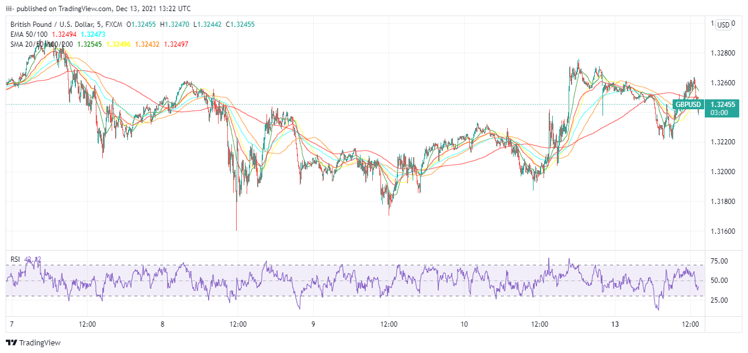Click the TradingView logo in the footer
748x353 pixels.
pos(33,343)
